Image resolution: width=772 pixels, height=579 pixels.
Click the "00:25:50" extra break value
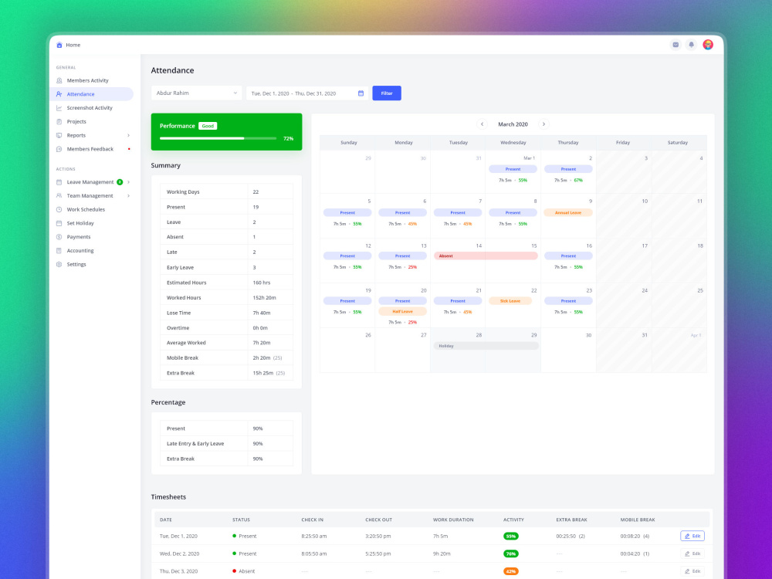(x=566, y=537)
